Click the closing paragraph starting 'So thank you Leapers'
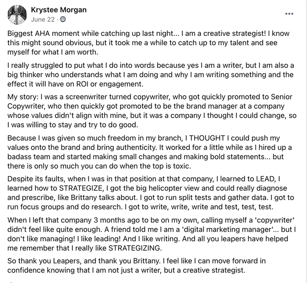Screen dimensions: 307x283 click(x=136, y=266)
